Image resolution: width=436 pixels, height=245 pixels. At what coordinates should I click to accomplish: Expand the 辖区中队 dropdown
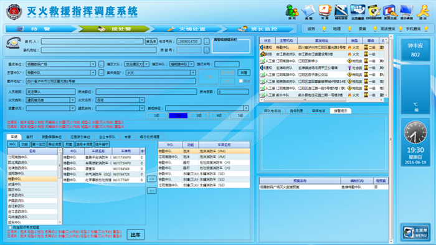[x=191, y=64]
